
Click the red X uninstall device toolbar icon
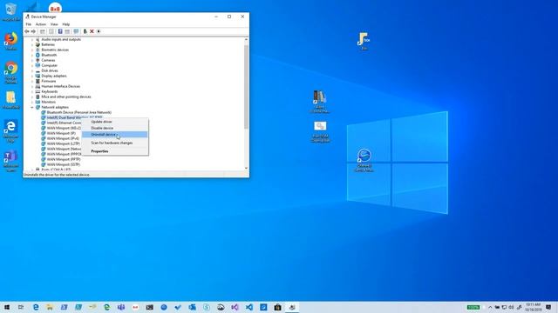coord(92,31)
